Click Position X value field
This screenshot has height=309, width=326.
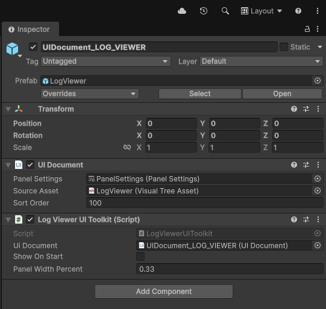point(171,123)
